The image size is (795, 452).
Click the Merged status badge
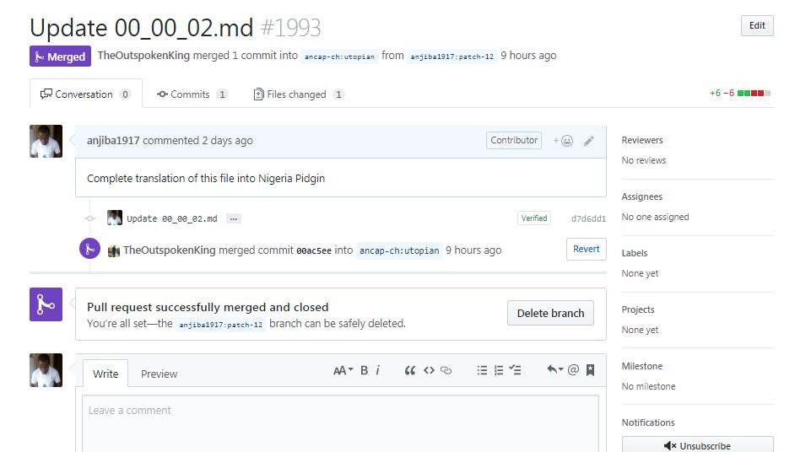pos(60,56)
